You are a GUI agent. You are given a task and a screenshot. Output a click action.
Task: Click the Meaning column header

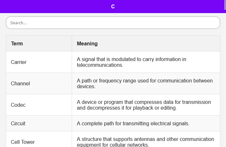click(87, 43)
